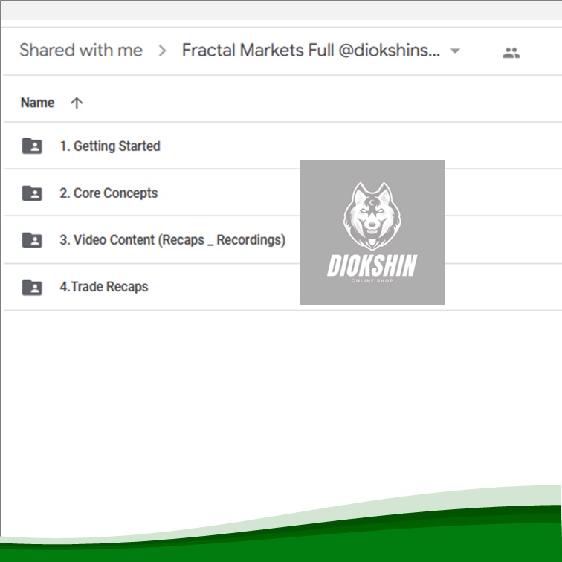Click the breadcrumb chevron separator
562x562 pixels.
(162, 51)
